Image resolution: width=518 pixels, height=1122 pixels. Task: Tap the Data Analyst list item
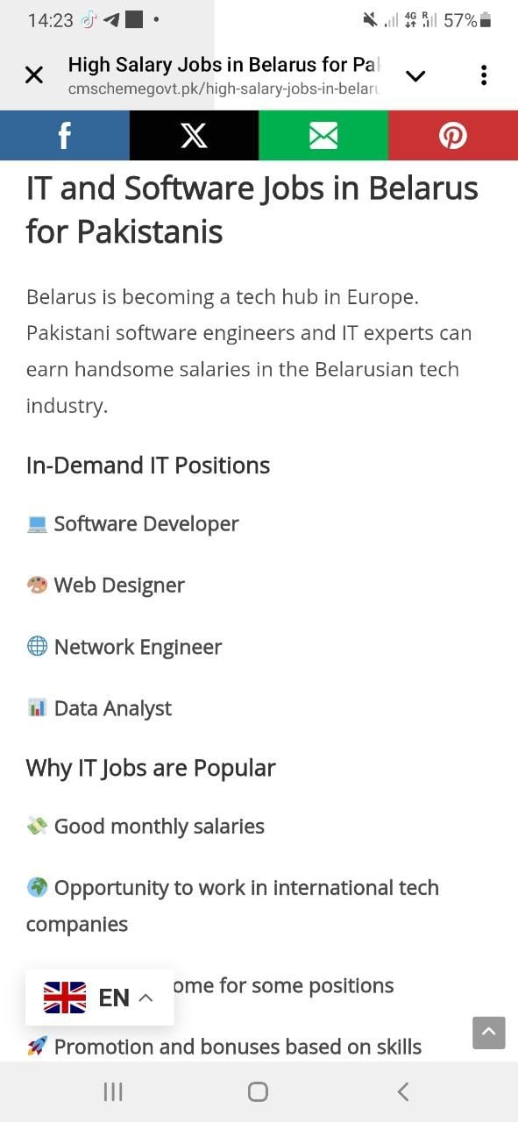99,708
